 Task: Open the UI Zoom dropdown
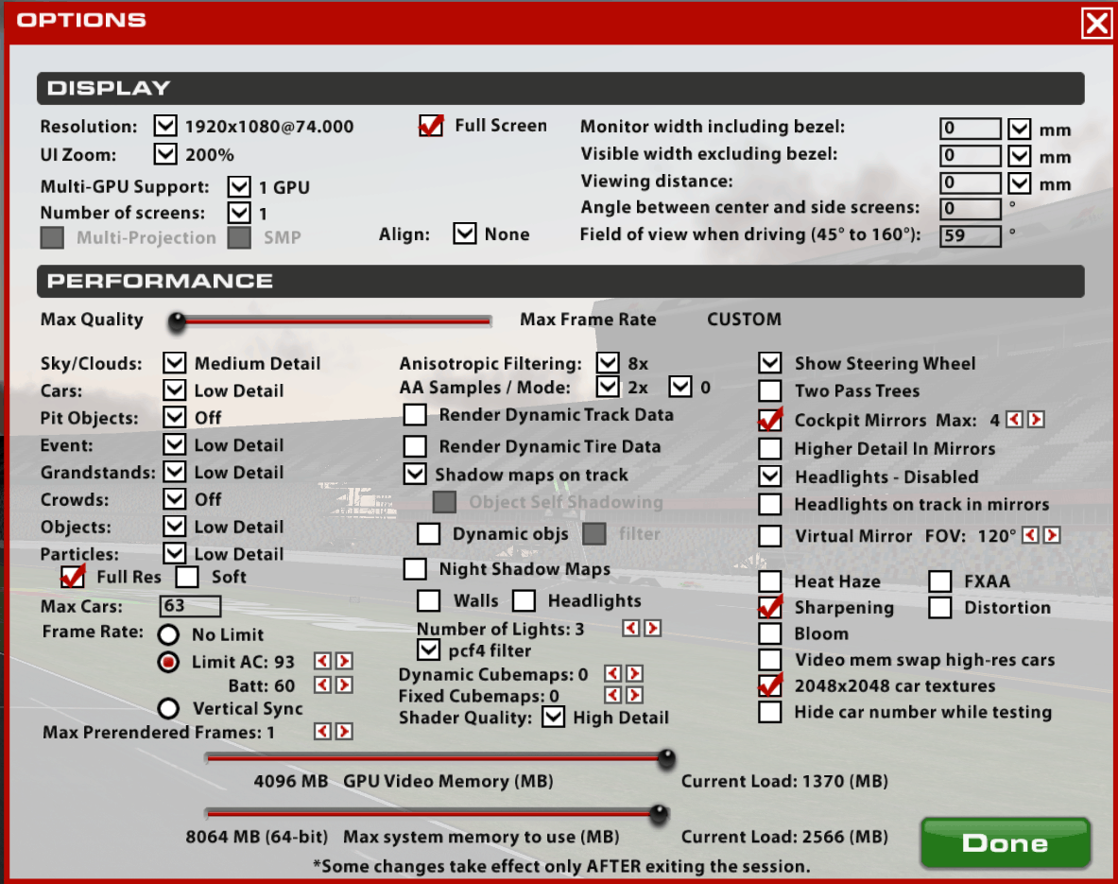[165, 154]
